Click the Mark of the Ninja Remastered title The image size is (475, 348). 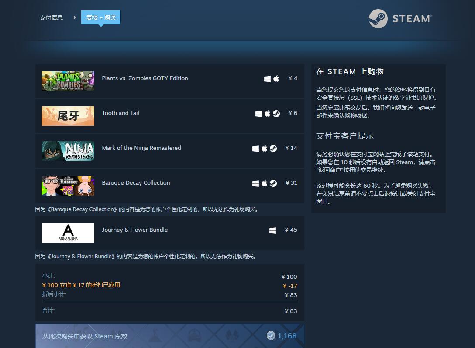pyautogui.click(x=141, y=148)
